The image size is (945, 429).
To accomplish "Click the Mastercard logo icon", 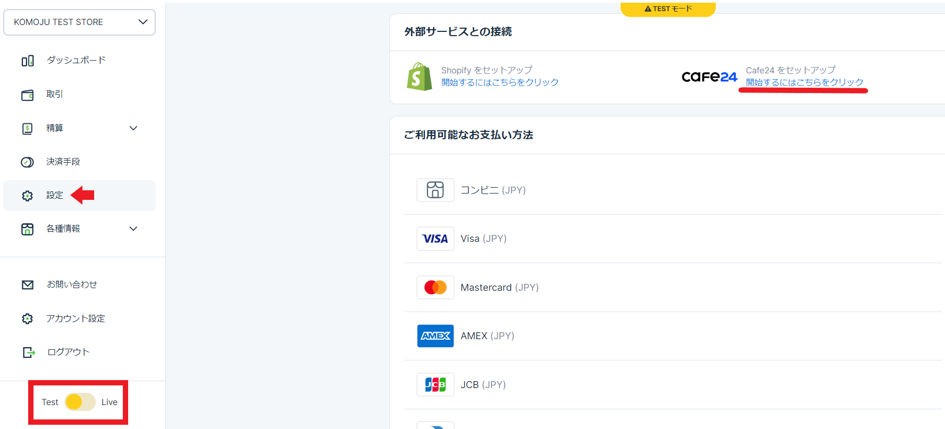I will pos(435,288).
